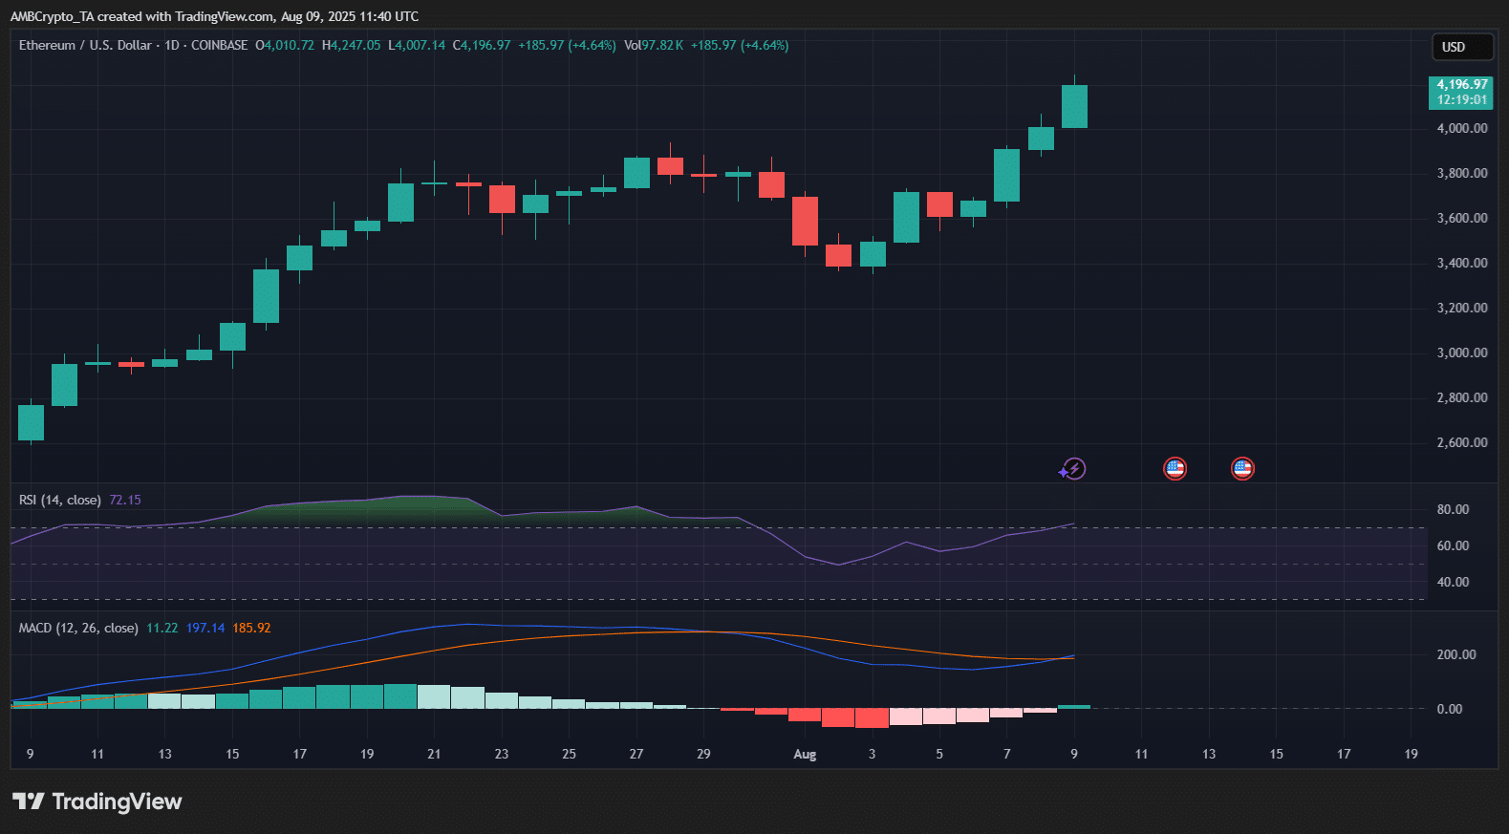Select the RSI (14, close) indicator label
The image size is (1509, 834).
pyautogui.click(x=59, y=501)
